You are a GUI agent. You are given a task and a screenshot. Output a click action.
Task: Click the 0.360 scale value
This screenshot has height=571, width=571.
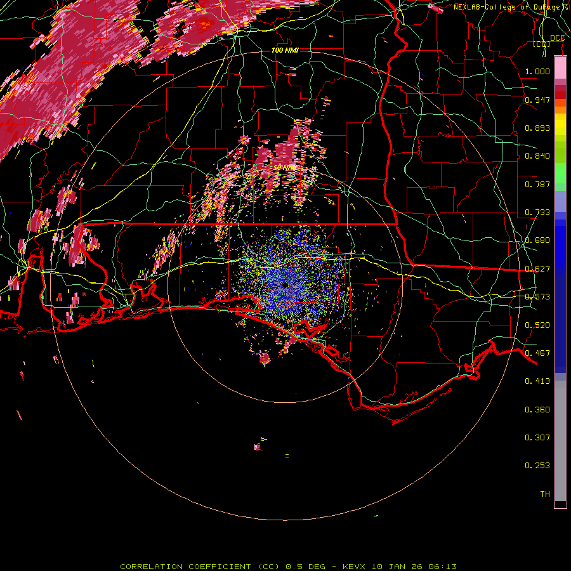[537, 410]
